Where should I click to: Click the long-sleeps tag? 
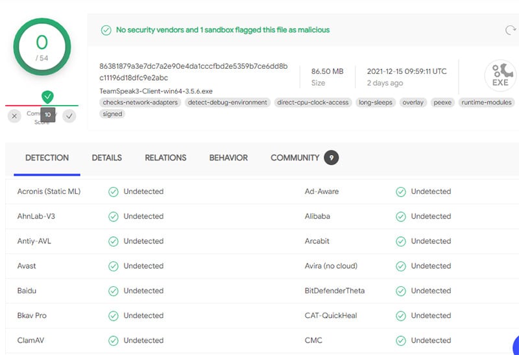click(376, 103)
